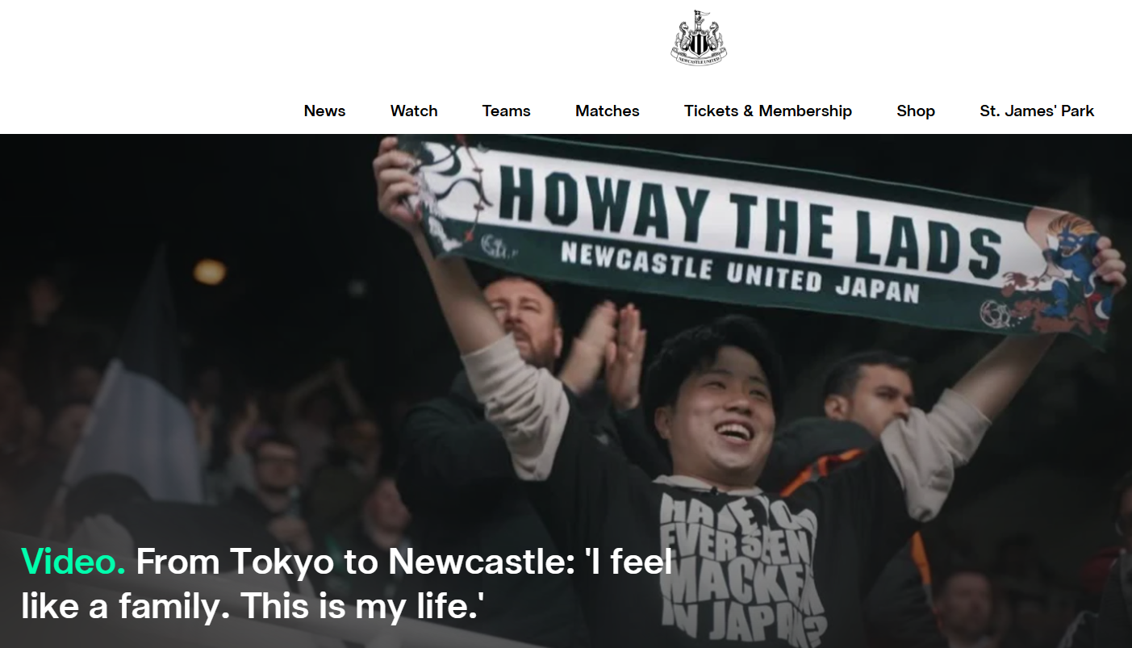
Task: Open the Watch section
Action: click(414, 111)
